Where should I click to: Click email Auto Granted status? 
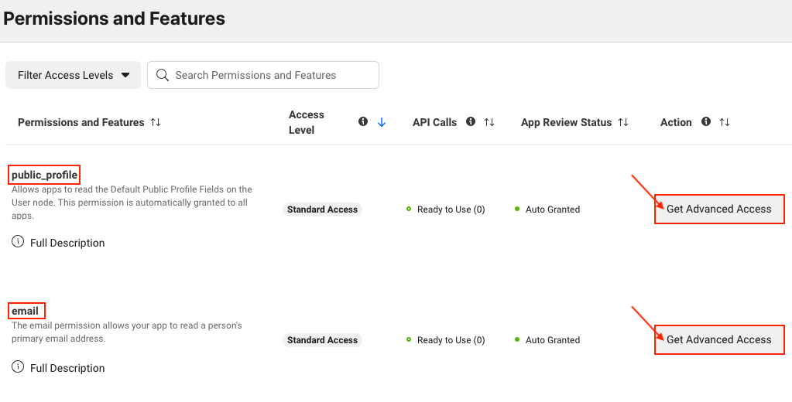(547, 340)
